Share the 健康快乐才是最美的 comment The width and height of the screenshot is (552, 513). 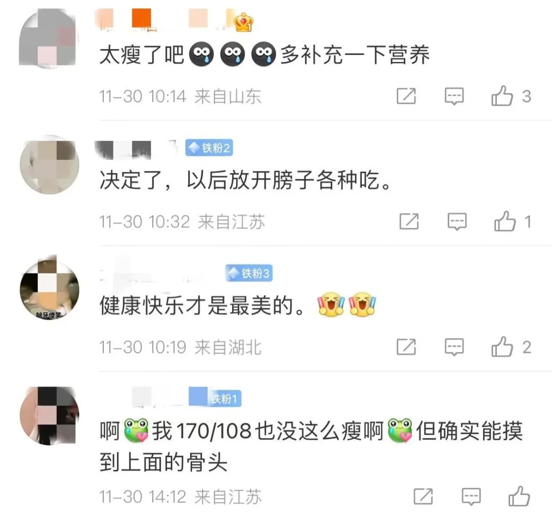pyautogui.click(x=406, y=347)
